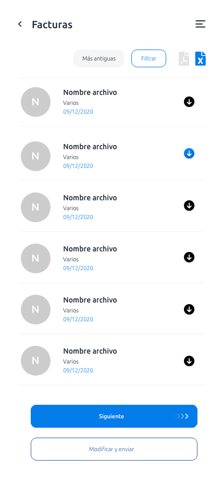The width and height of the screenshot is (223, 483).
Task: Download the third invoice in list
Action: [189, 206]
